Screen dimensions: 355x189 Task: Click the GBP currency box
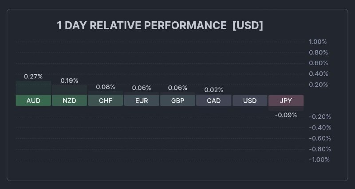tap(177, 101)
